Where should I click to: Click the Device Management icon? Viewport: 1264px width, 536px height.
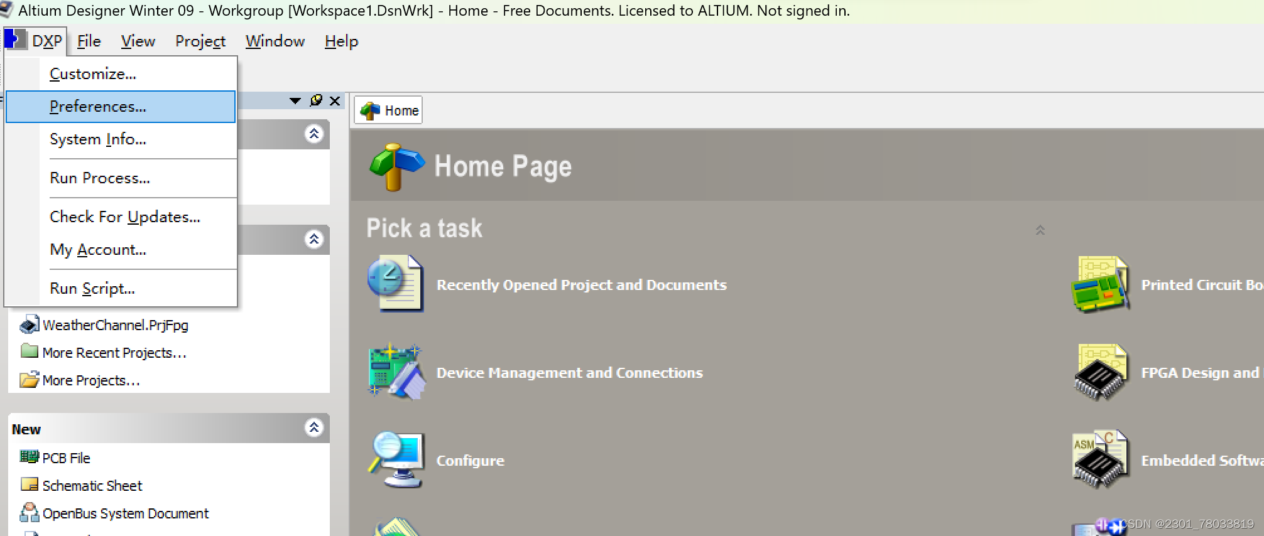tap(396, 372)
